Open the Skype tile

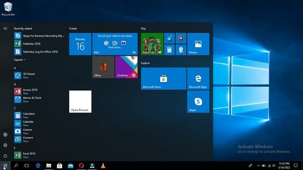(198, 102)
